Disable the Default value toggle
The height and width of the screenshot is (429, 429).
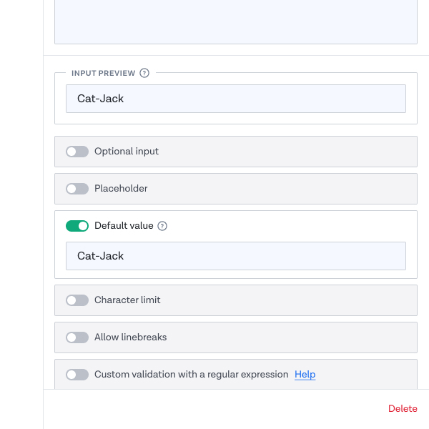(77, 226)
